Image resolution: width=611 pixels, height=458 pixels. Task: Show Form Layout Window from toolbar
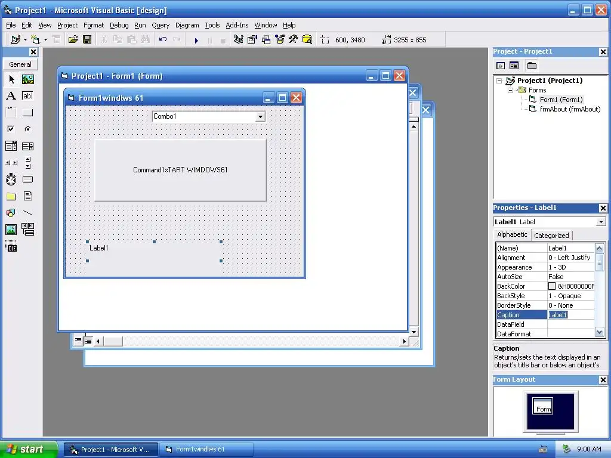[266, 40]
